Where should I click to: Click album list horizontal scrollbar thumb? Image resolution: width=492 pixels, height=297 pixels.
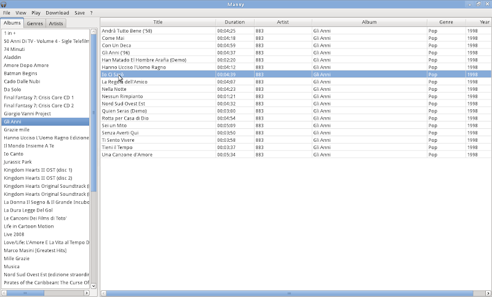click(25, 293)
